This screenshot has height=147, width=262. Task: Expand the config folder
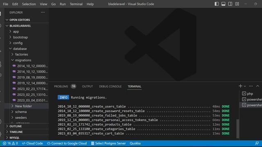click(27, 43)
